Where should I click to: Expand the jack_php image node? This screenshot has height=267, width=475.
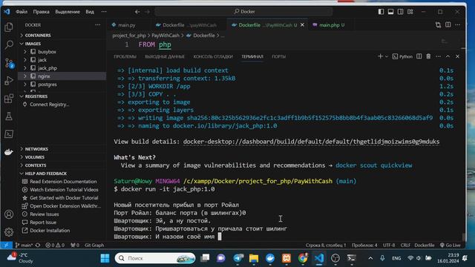click(x=25, y=68)
